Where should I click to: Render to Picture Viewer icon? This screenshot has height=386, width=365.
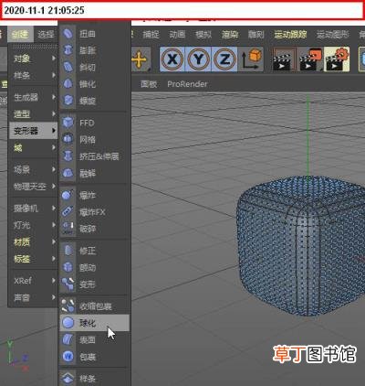(310, 59)
